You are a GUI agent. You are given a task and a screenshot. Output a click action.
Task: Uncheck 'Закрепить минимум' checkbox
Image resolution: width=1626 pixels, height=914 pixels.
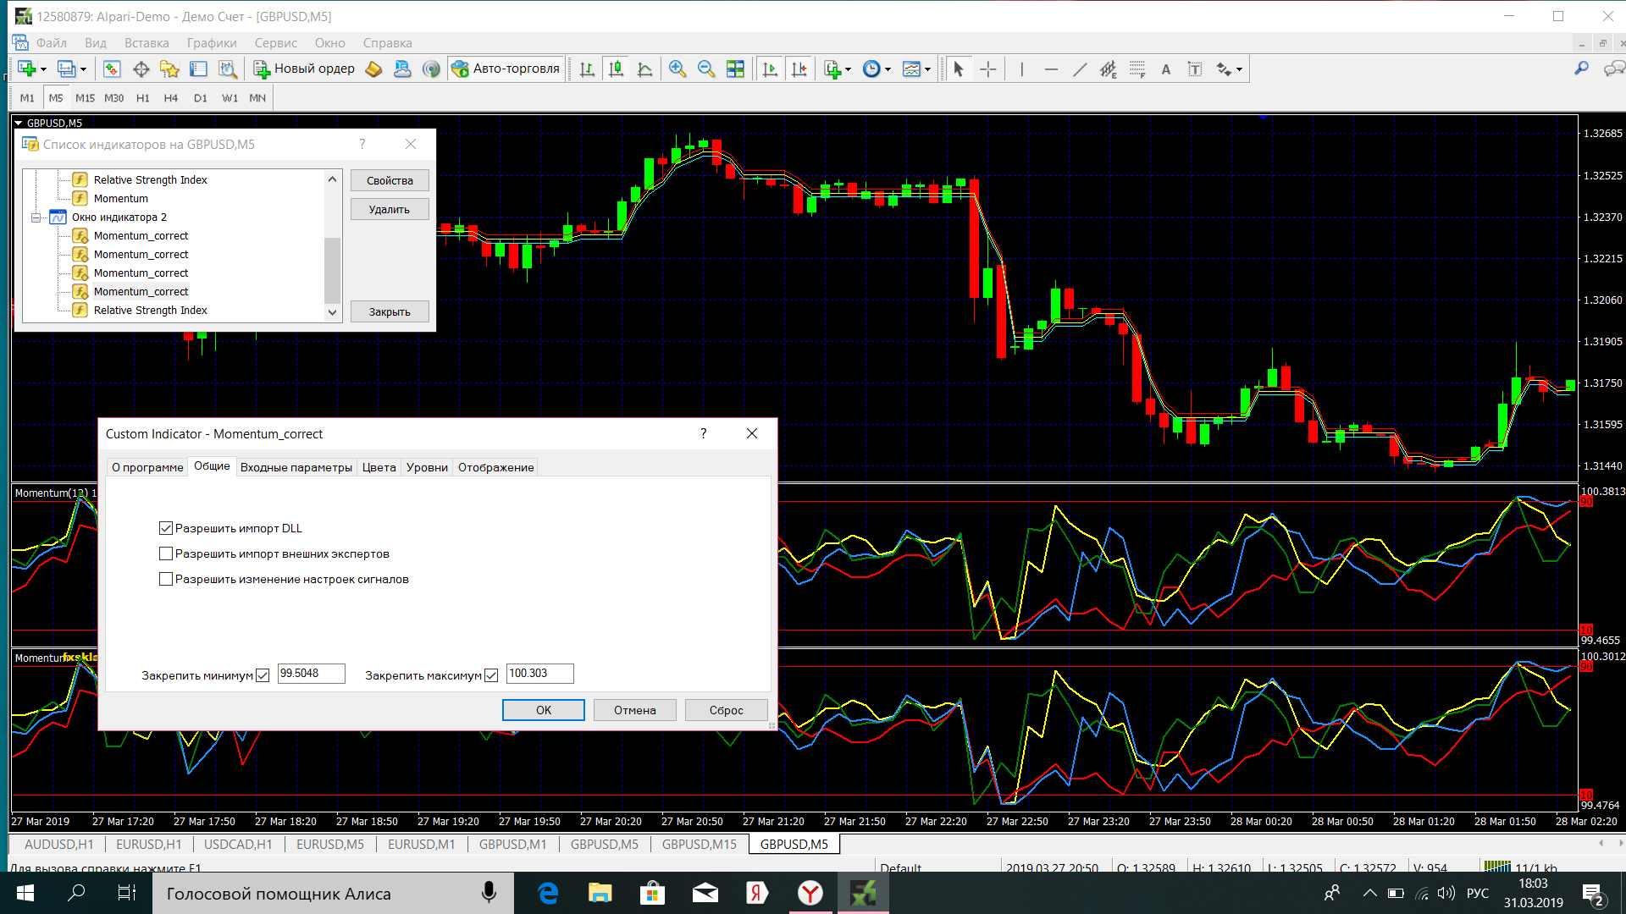coord(263,675)
